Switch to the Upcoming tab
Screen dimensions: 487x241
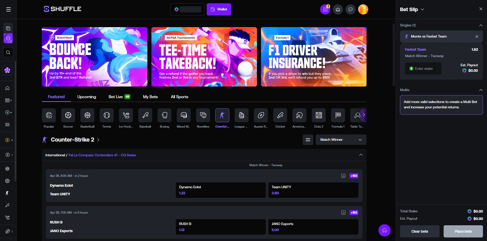(x=87, y=97)
